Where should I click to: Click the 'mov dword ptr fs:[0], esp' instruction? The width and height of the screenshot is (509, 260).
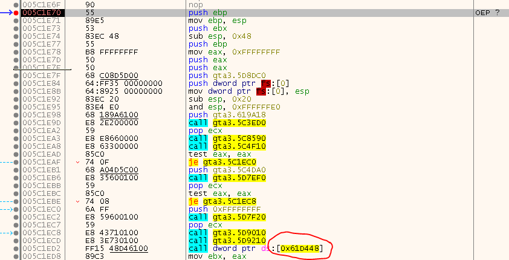pos(249,91)
